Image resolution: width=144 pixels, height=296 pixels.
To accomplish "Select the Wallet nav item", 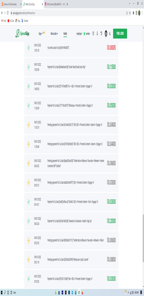I will (65, 34).
